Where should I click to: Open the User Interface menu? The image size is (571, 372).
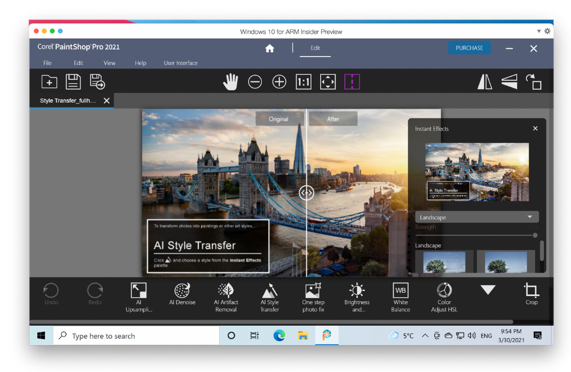(x=181, y=63)
